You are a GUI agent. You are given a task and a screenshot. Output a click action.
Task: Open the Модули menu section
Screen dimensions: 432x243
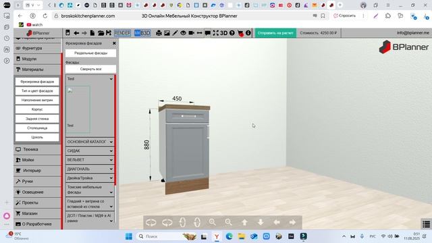[37, 59]
